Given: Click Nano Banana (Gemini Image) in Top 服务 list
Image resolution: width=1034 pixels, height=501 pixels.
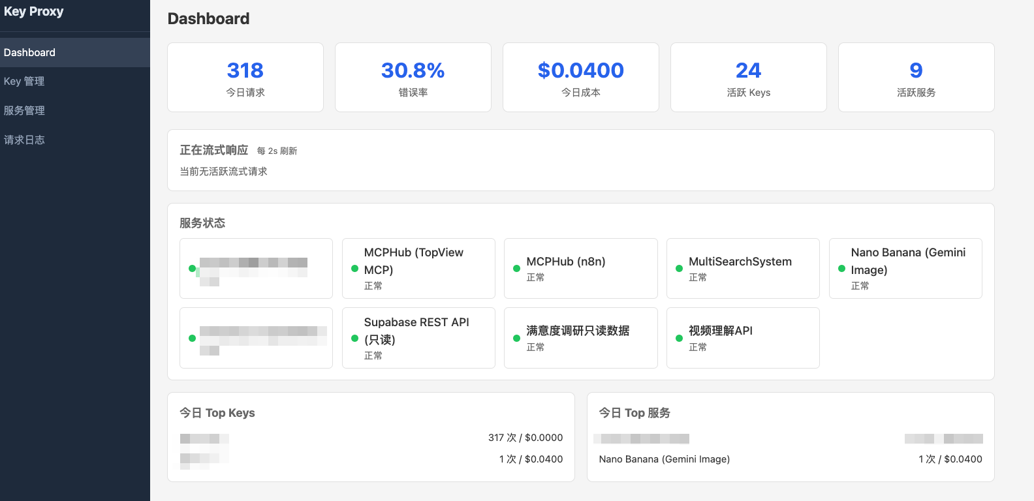Looking at the screenshot, I should pyautogui.click(x=665, y=459).
